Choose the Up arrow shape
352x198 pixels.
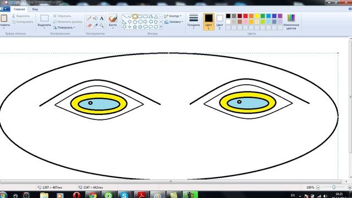[156, 22]
